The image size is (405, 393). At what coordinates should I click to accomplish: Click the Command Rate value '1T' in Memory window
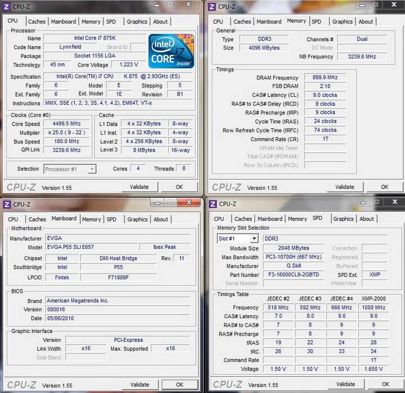pos(325,139)
